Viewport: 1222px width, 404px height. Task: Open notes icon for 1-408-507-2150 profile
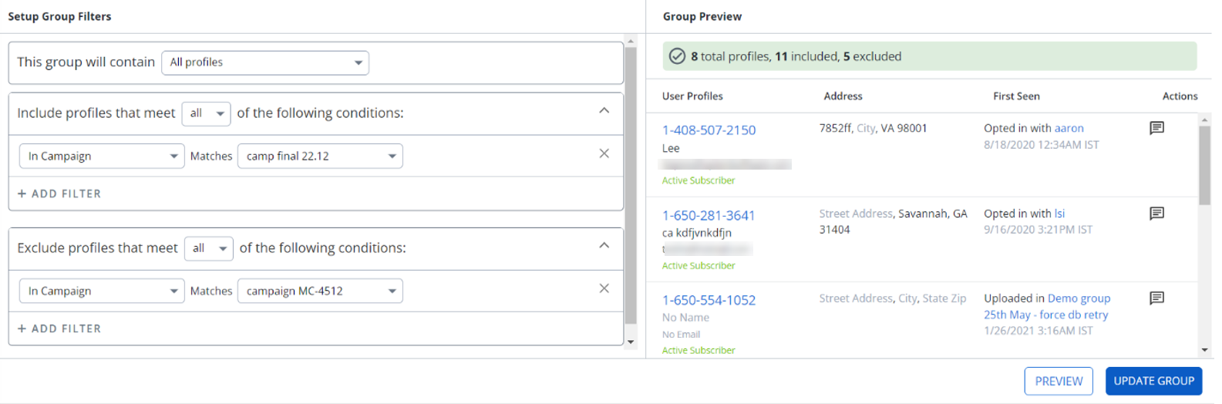(x=1156, y=128)
